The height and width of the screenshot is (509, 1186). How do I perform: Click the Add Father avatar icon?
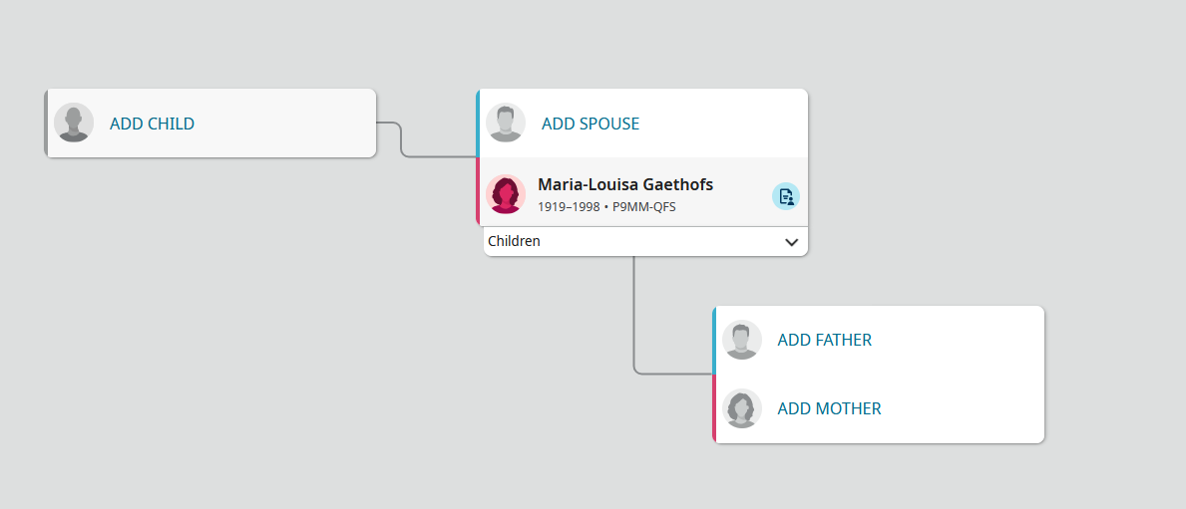click(741, 340)
